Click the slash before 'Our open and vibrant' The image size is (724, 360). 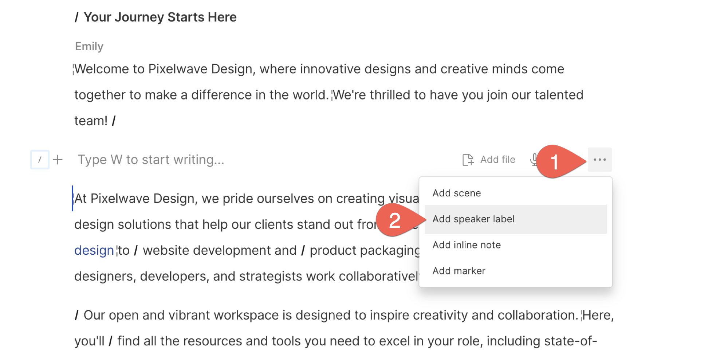[x=76, y=315]
